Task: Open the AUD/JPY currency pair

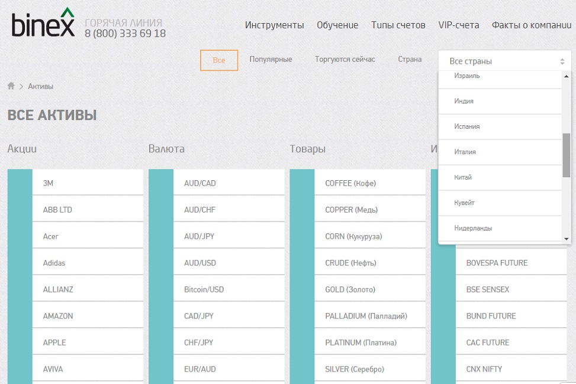Action: [x=229, y=235]
